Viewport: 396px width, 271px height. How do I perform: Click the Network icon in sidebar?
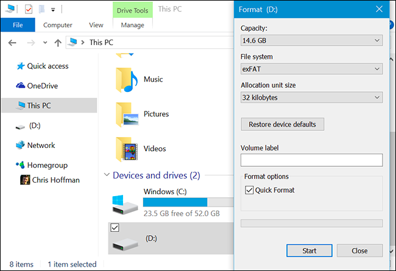21,146
